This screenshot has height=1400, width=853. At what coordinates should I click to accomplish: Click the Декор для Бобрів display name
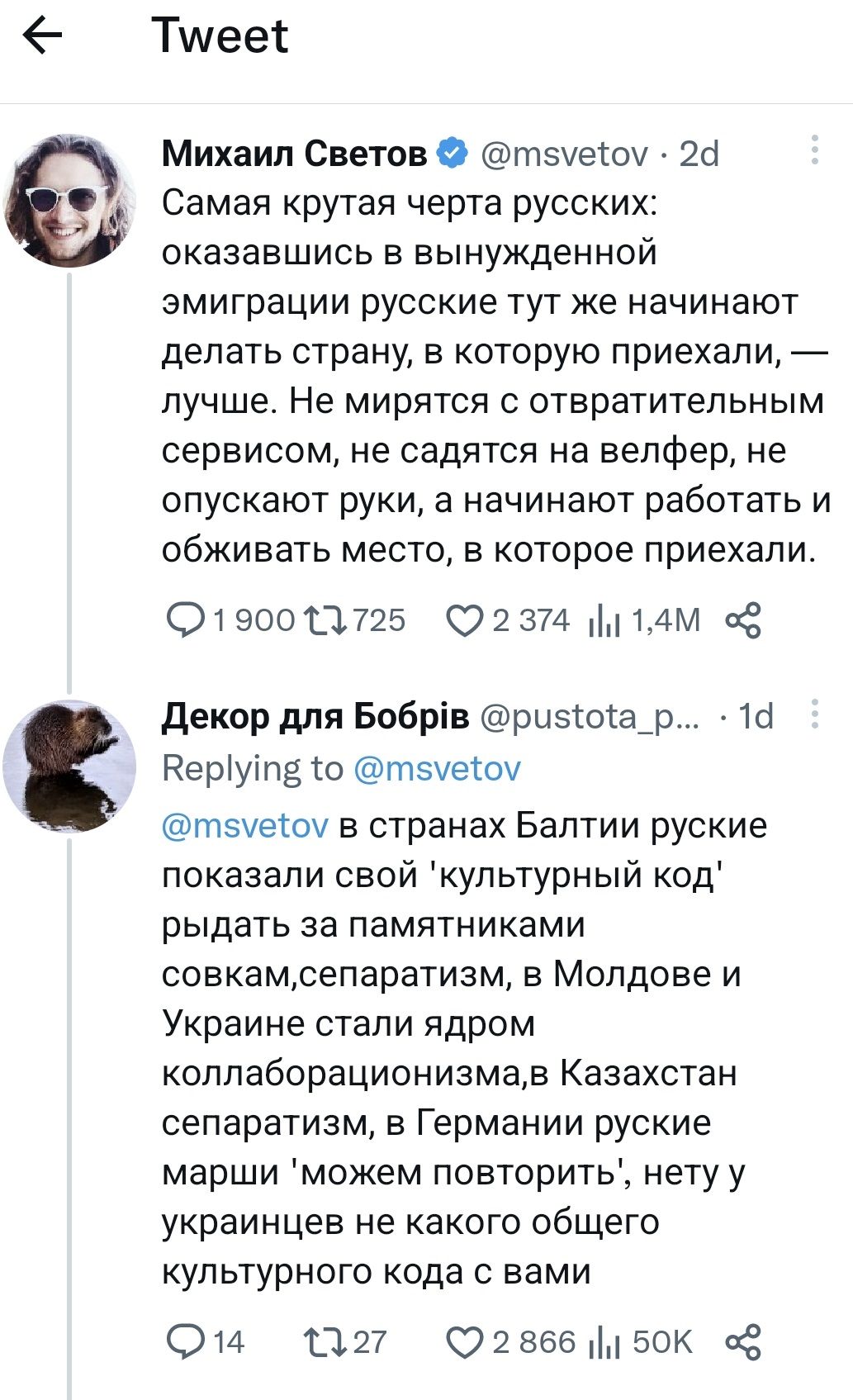click(315, 717)
